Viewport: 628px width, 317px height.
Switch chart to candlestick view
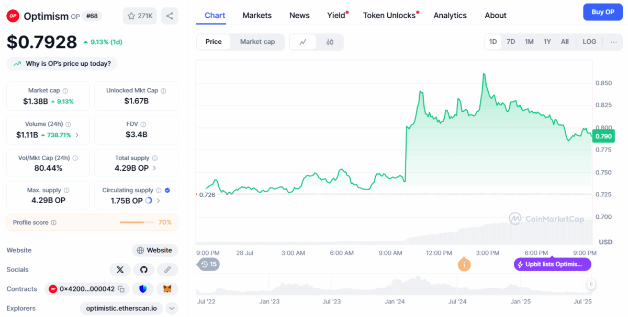click(x=330, y=42)
